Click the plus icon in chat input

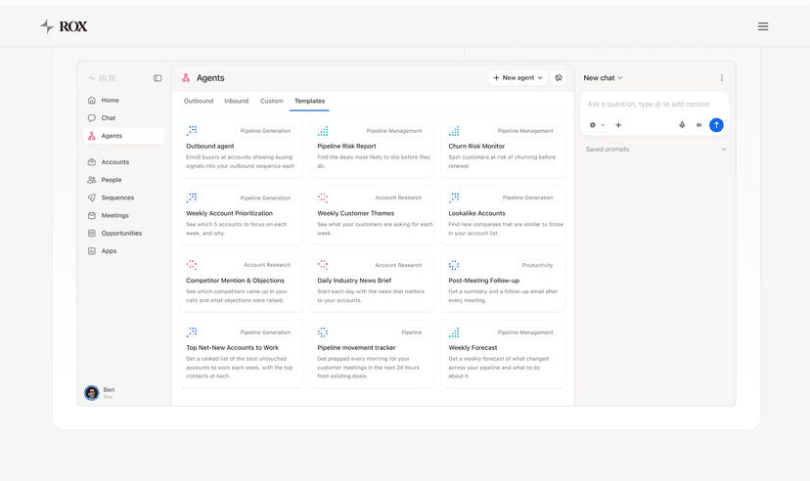[x=618, y=125]
